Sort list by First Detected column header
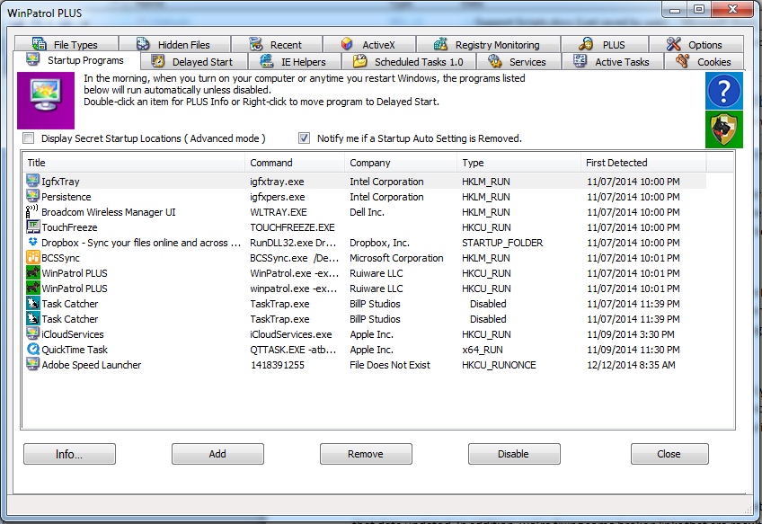 [642, 163]
